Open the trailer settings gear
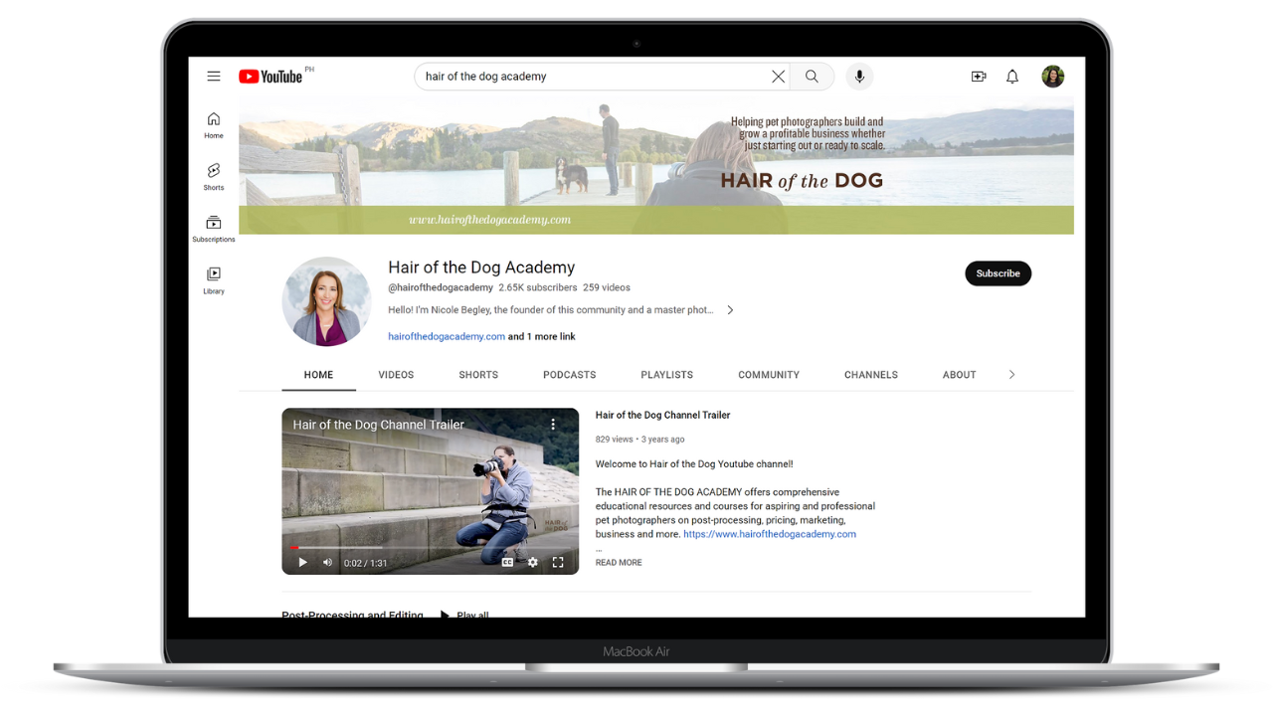 coord(533,563)
